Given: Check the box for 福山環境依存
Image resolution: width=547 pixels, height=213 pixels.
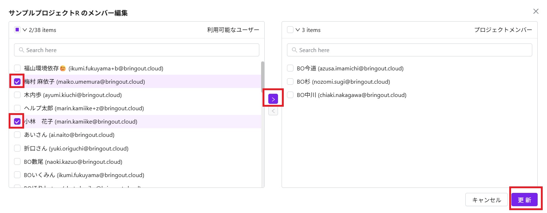Looking at the screenshot, I should [x=17, y=68].
